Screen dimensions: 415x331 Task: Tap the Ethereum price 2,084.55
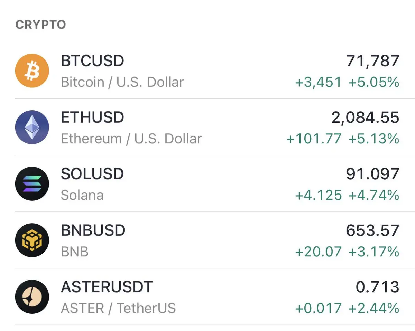365,118
